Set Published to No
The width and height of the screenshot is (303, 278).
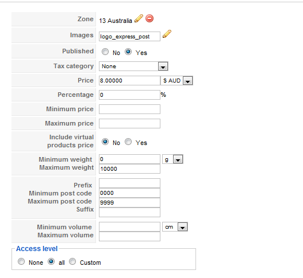tap(105, 52)
